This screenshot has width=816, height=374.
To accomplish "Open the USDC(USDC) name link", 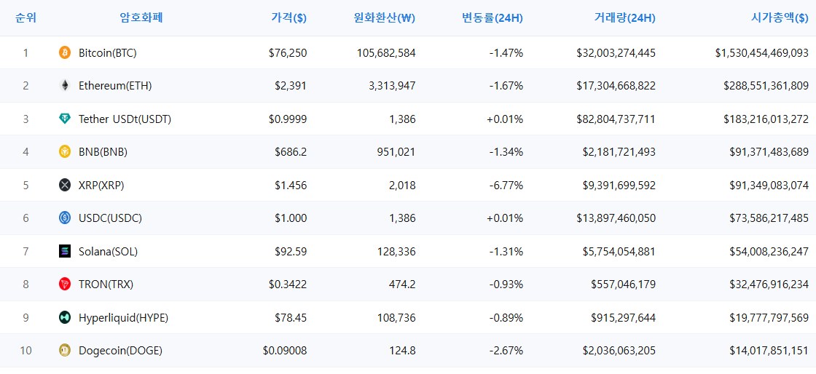I will pyautogui.click(x=110, y=218).
